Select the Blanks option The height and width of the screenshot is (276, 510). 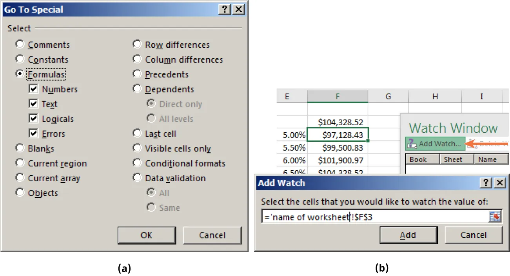pos(20,148)
